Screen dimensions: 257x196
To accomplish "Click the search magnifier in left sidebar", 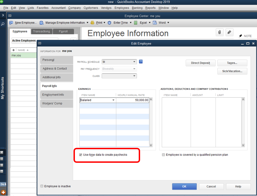I will [x=3, y=24].
